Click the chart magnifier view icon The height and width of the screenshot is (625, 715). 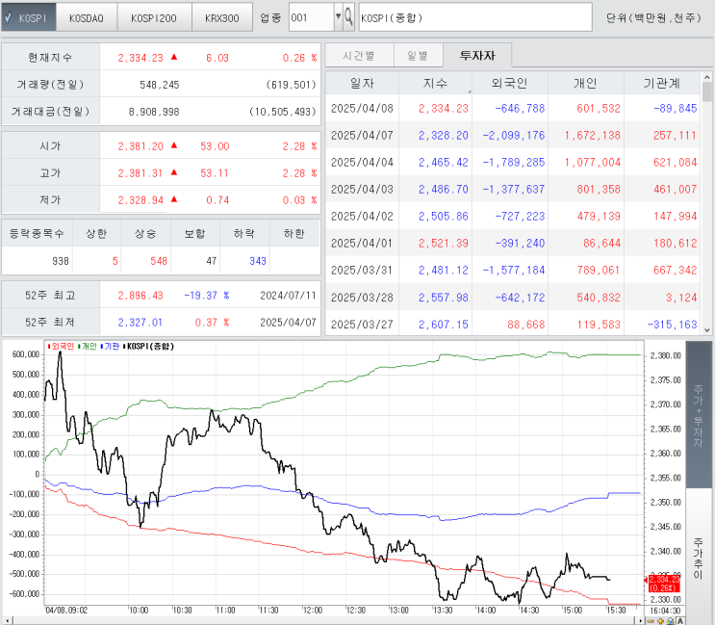[x=671, y=621]
